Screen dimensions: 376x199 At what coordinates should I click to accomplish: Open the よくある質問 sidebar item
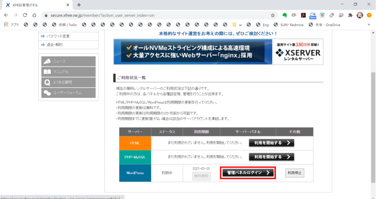point(69,82)
